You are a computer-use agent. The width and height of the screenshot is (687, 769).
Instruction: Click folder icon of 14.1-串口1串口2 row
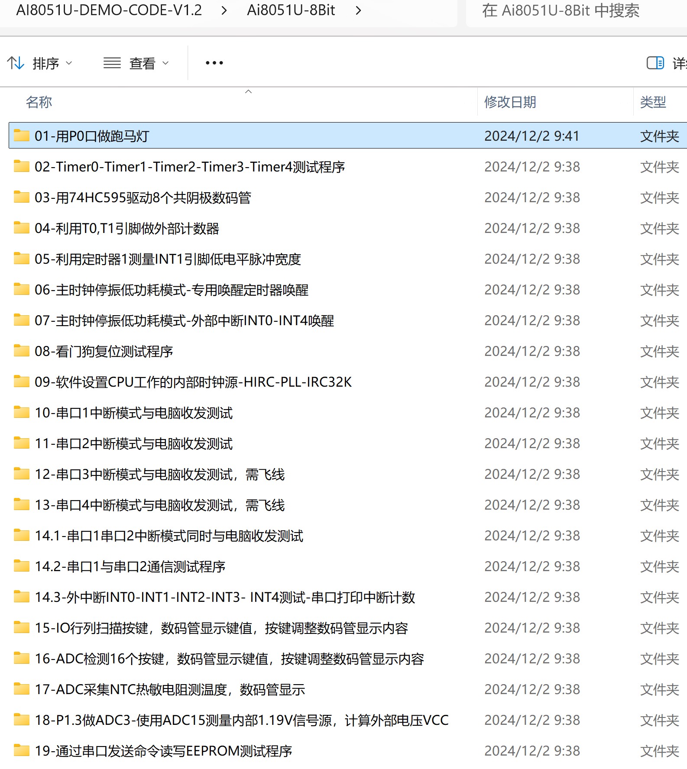[x=21, y=535]
